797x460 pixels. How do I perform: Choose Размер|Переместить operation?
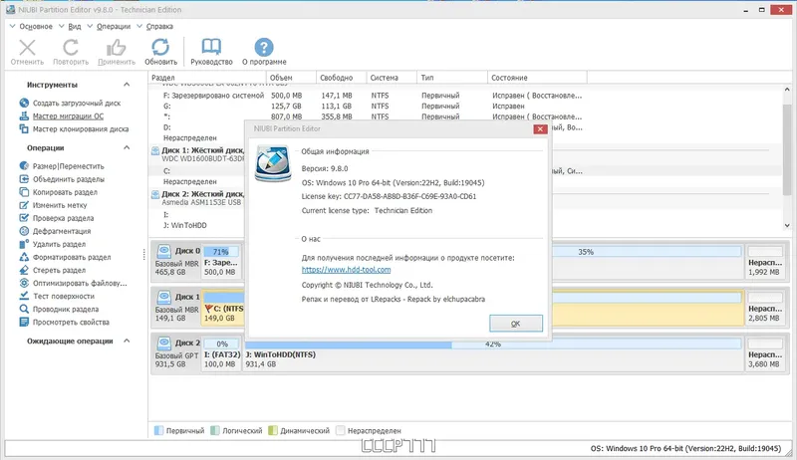click(68, 166)
